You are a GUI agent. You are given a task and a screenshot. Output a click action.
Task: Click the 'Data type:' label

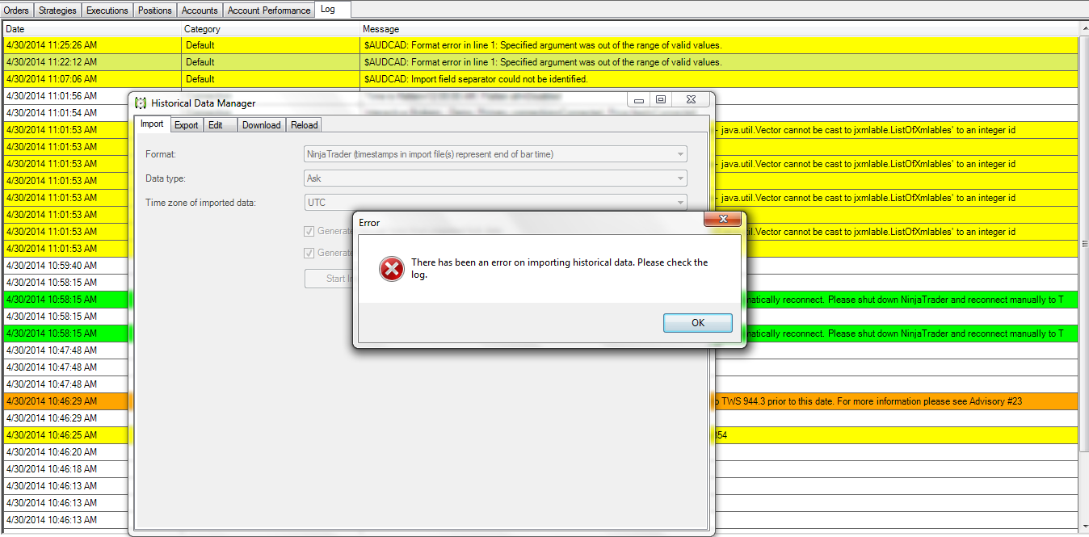166,178
